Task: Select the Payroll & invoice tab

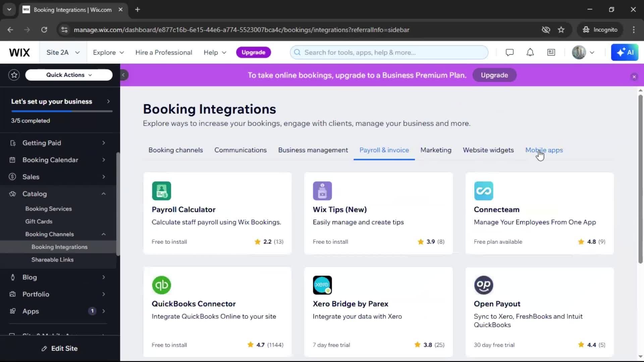Action: click(x=384, y=150)
